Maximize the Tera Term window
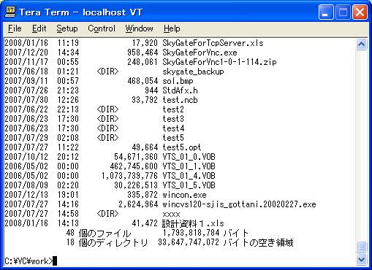This screenshot has height=270, width=372. coord(343,12)
